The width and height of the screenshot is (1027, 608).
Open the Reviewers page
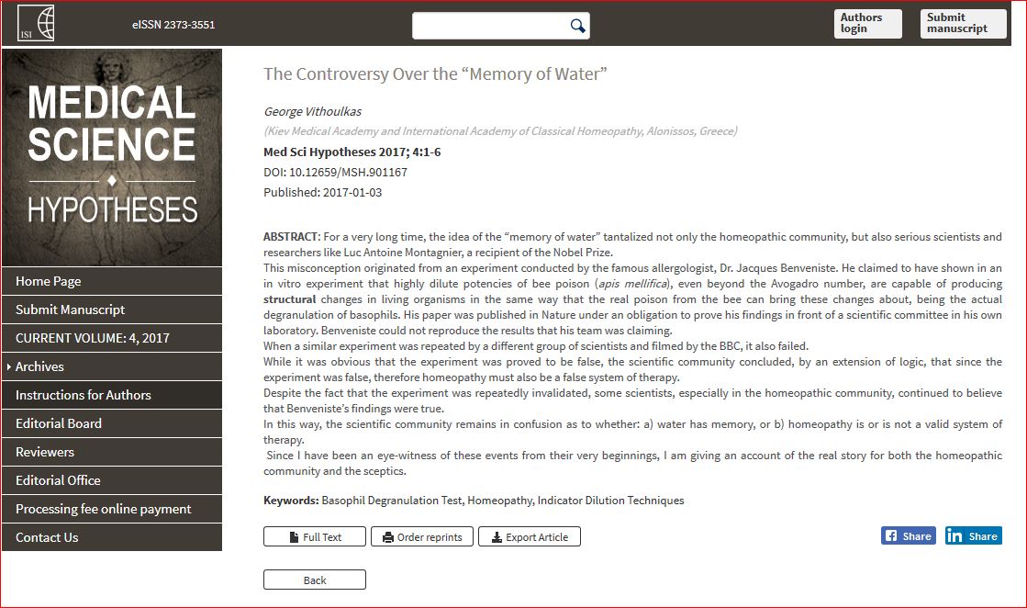tap(112, 452)
